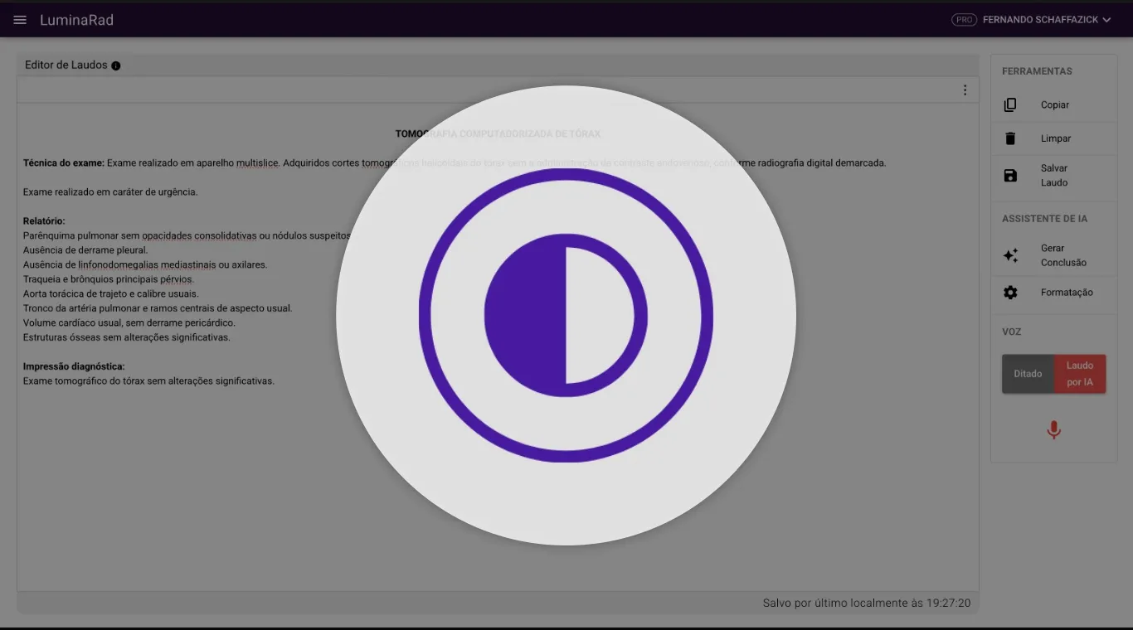1133x630 pixels.
Task: Switch voice mode to Ditado
Action: pos(1028,374)
